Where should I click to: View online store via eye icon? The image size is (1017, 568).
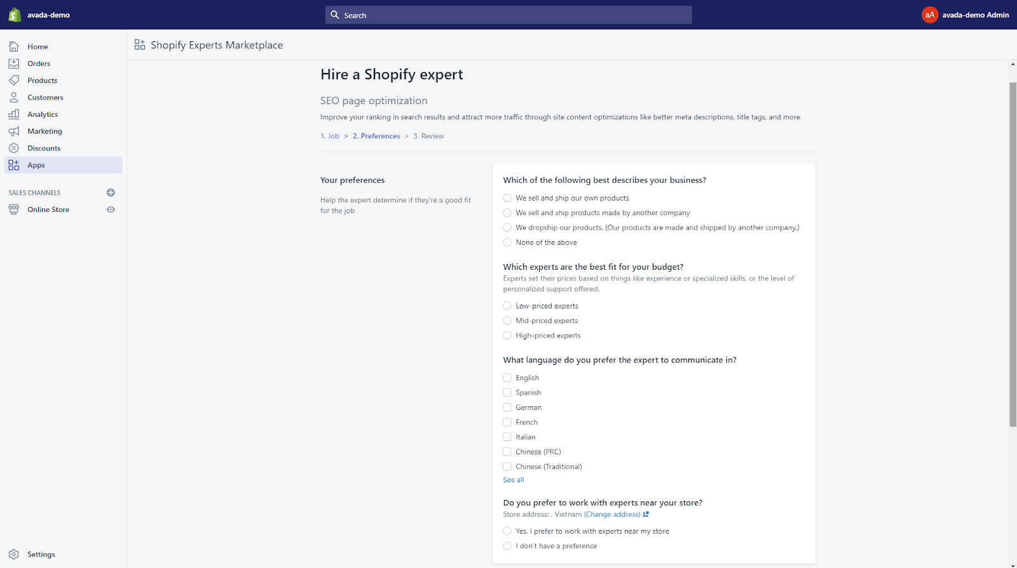pos(111,209)
